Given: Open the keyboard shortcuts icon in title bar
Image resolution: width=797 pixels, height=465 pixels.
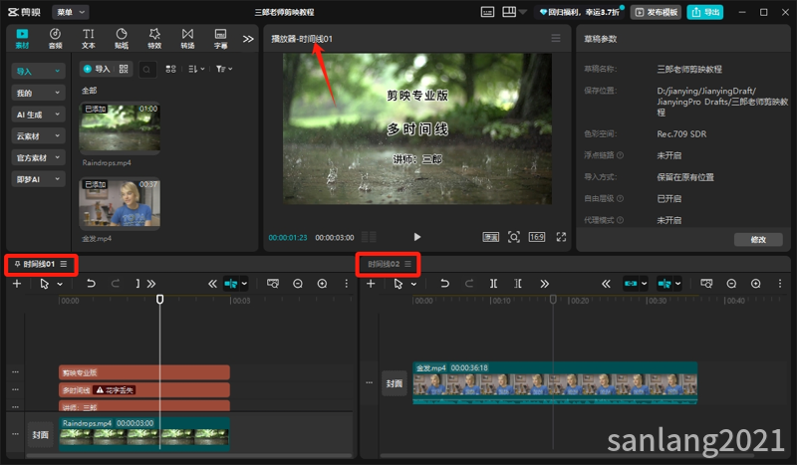Looking at the screenshot, I should tap(487, 12).
